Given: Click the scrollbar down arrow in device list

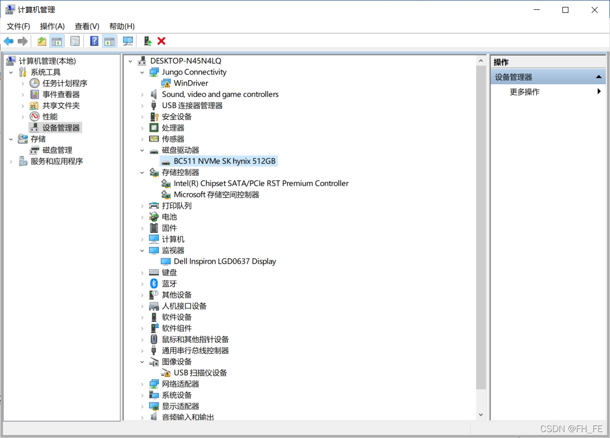Looking at the screenshot, I should pos(481,415).
